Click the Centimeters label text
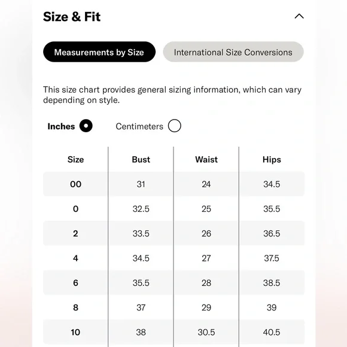The width and height of the screenshot is (347, 347). click(139, 126)
